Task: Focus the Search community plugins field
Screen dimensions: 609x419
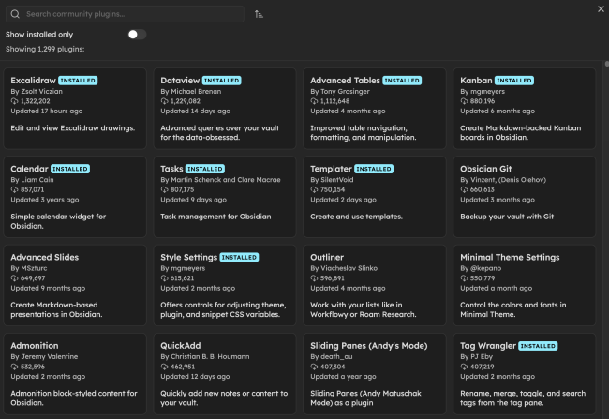Action: (x=125, y=14)
